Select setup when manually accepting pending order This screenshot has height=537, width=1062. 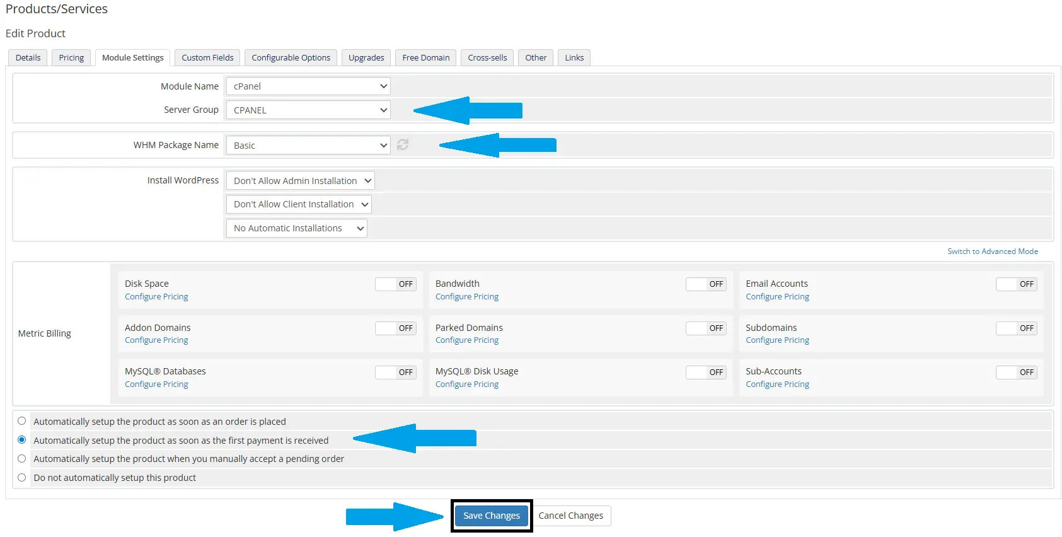[22, 459]
